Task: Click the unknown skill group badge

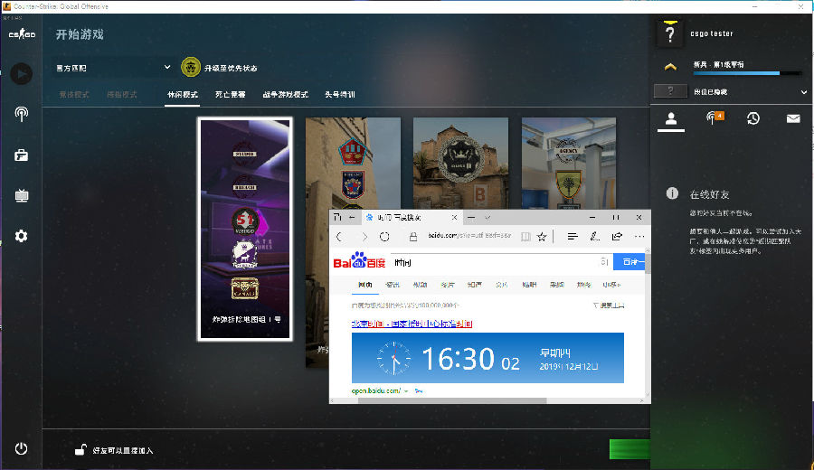Action: click(x=670, y=91)
